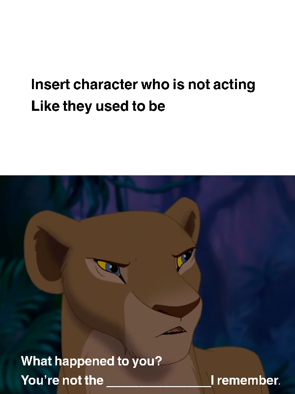Click the empty white area above the instruction text
The image size is (295, 394).
pyautogui.click(x=147, y=38)
